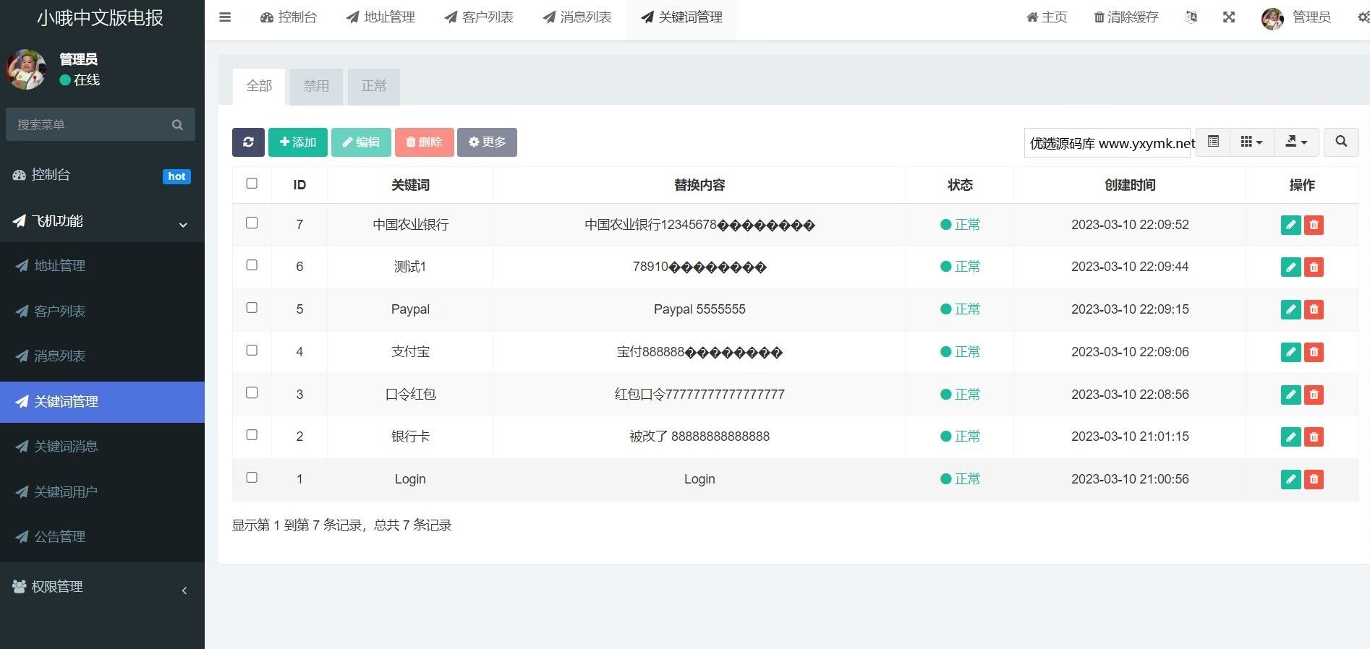Screen dimensions: 1370x649
Task: Open 公告管理 in sidebar
Action: (x=102, y=537)
